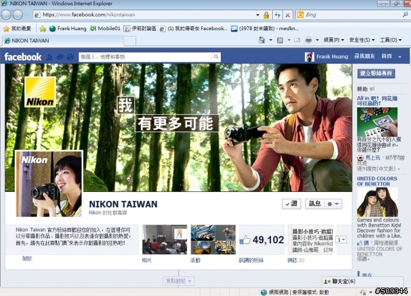The height and width of the screenshot is (296, 411).
Task: Click the RSS Feeds icon in command bar
Action: [x=280, y=40]
